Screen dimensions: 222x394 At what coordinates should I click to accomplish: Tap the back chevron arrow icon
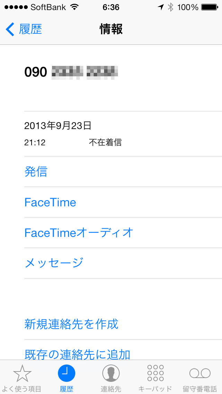click(10, 29)
